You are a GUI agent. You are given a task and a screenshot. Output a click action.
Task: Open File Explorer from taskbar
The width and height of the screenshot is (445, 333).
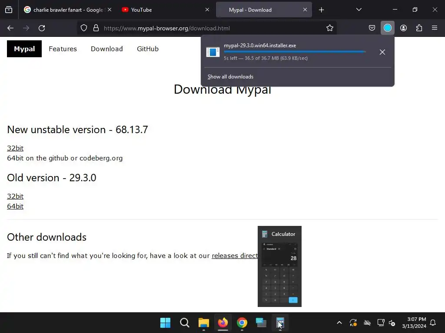pyautogui.click(x=203, y=323)
